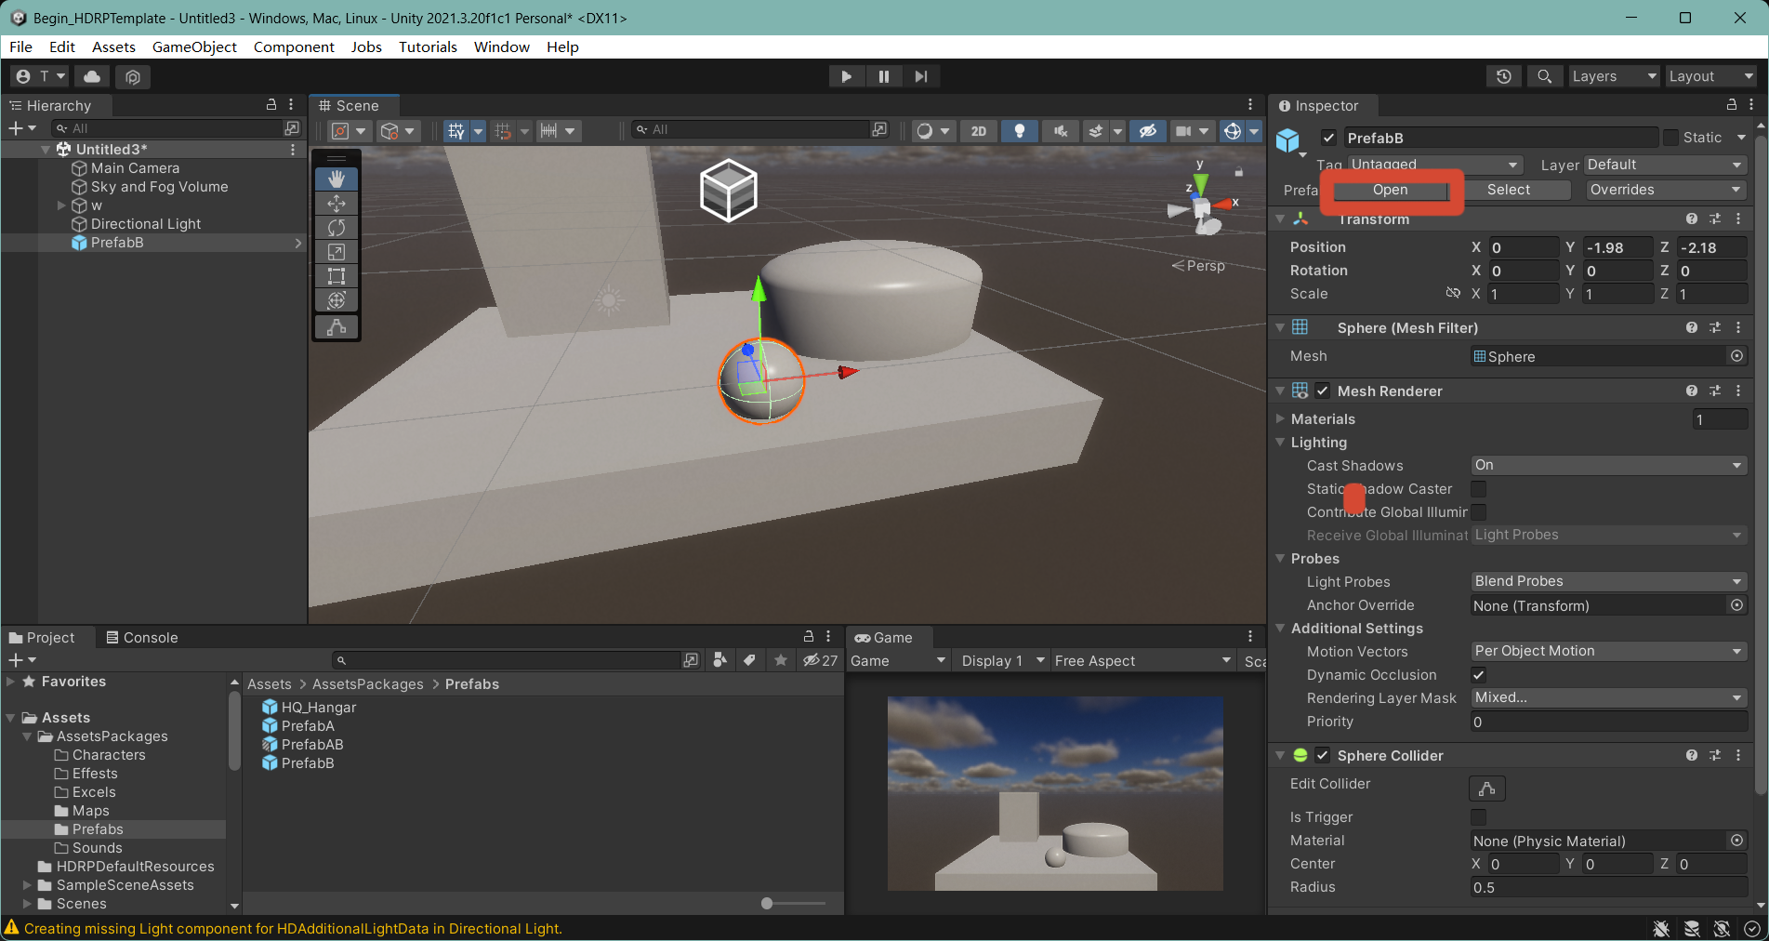1769x941 pixels.
Task: Open Mesh Renderer presets icon
Action: (1715, 391)
